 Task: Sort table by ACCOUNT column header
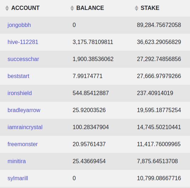(25, 8)
